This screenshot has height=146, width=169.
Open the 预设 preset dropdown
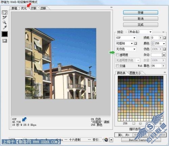(140, 32)
